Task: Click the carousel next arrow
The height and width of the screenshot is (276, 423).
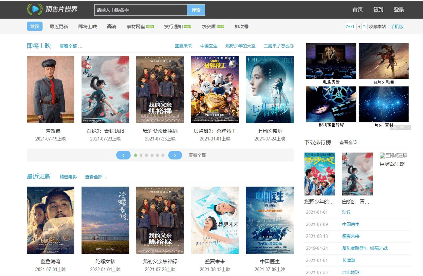Action: click(175, 155)
